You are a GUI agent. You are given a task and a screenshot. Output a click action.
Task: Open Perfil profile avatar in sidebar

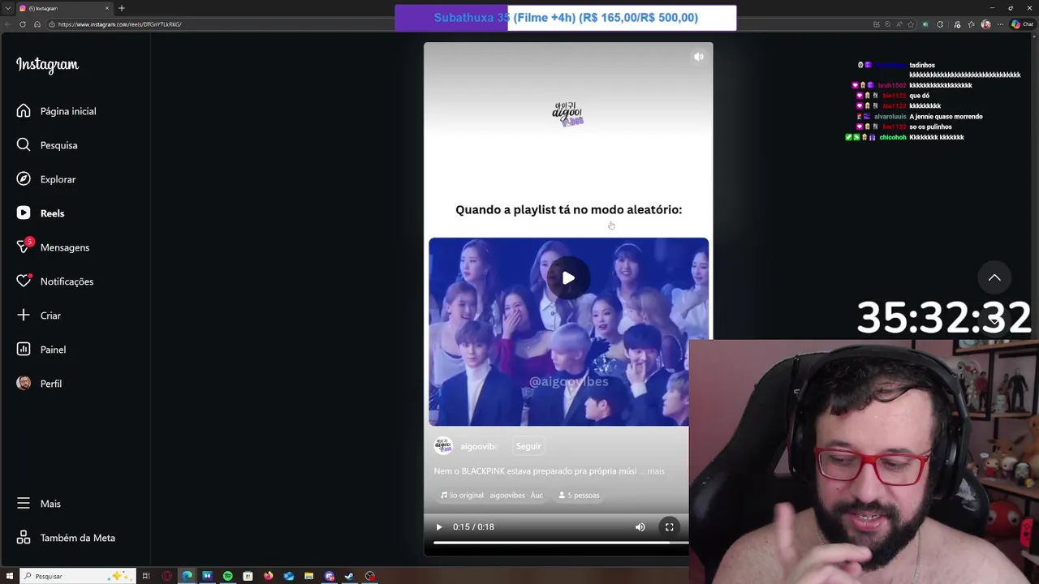(24, 384)
